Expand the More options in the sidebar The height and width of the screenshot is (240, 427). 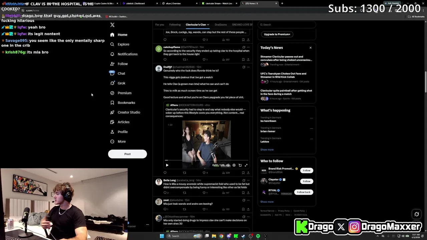coord(118,141)
